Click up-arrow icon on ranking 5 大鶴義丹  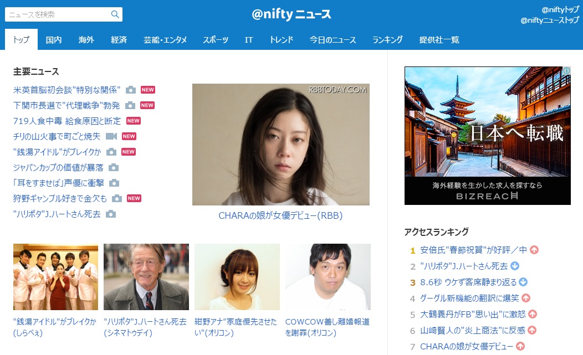pos(533,314)
